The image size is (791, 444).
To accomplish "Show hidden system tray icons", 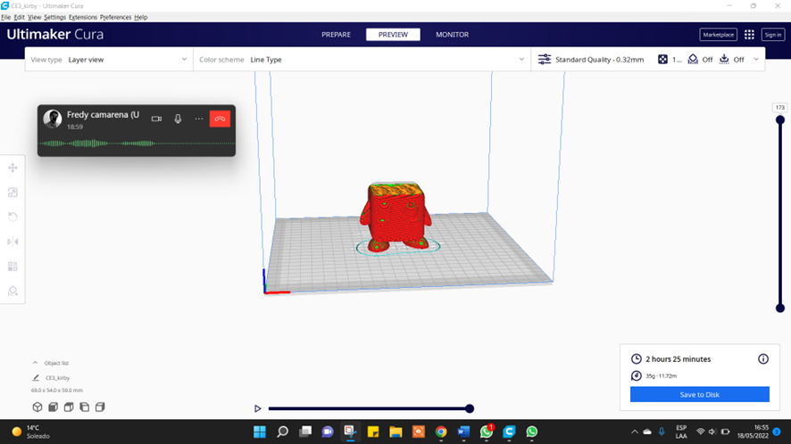I will pyautogui.click(x=635, y=432).
